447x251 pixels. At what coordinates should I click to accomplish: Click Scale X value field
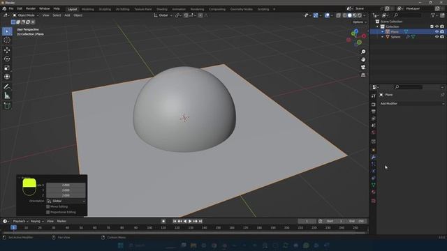[66, 185]
